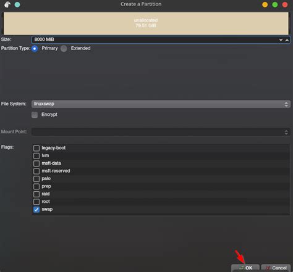Open the File System linuxswap dropdown
The height and width of the screenshot is (272, 293).
coord(161,104)
